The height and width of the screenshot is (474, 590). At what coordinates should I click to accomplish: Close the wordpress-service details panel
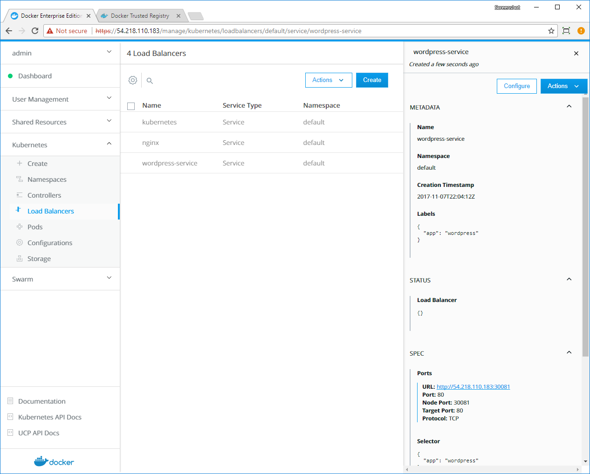576,54
